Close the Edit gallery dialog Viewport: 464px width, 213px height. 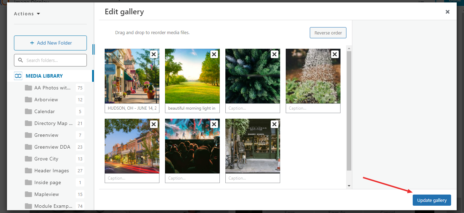(x=448, y=12)
